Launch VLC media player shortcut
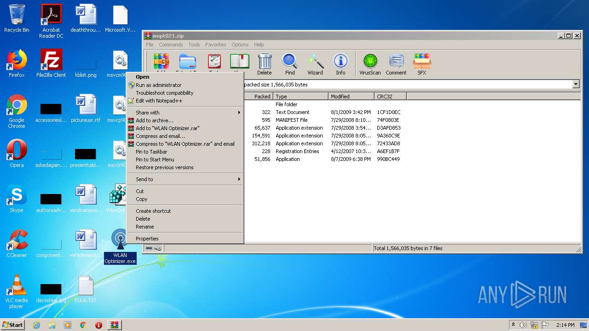The width and height of the screenshot is (589, 331). point(17,291)
